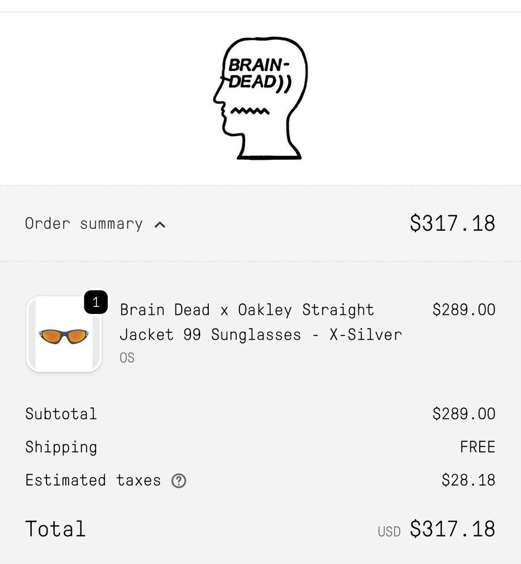Image resolution: width=521 pixels, height=564 pixels.
Task: Click the Shipping label
Action: [x=61, y=447]
